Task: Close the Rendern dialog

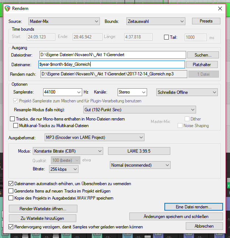Action: [220, 8]
